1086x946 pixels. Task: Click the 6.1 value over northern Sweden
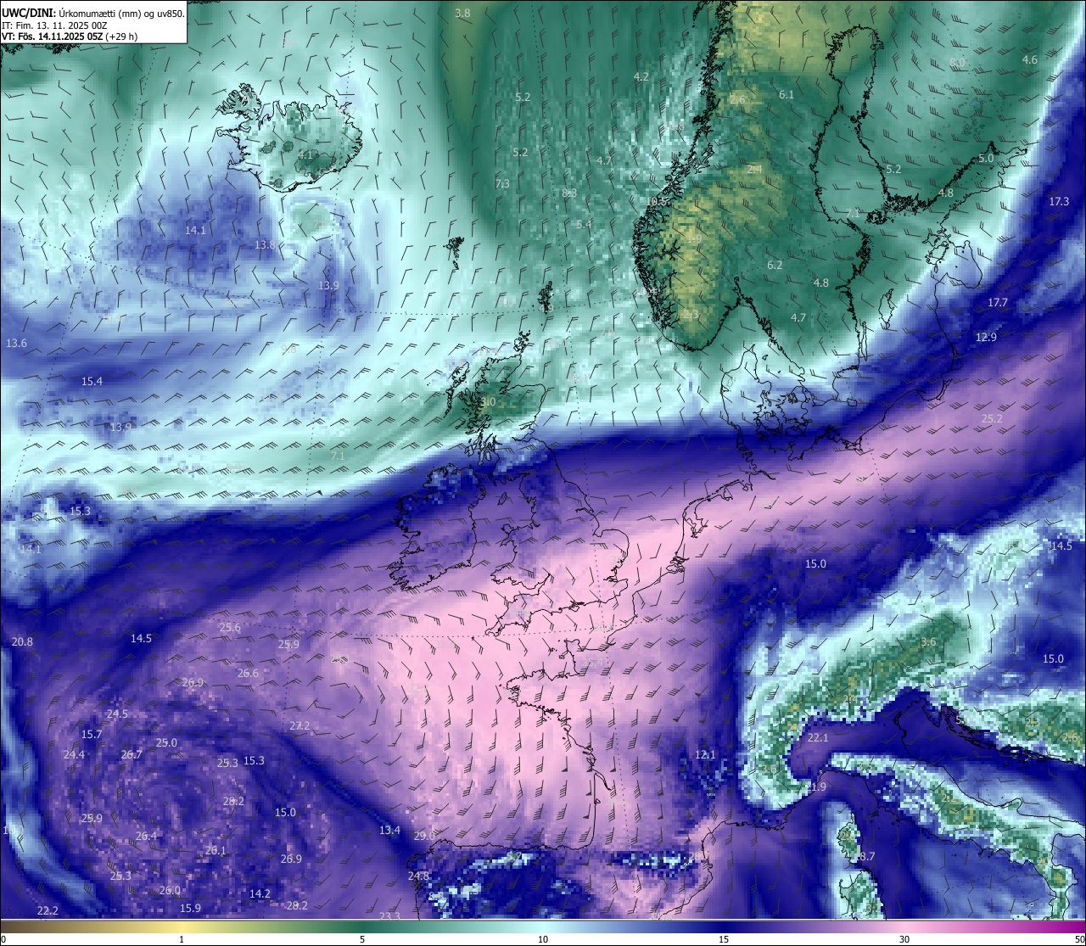click(x=787, y=95)
